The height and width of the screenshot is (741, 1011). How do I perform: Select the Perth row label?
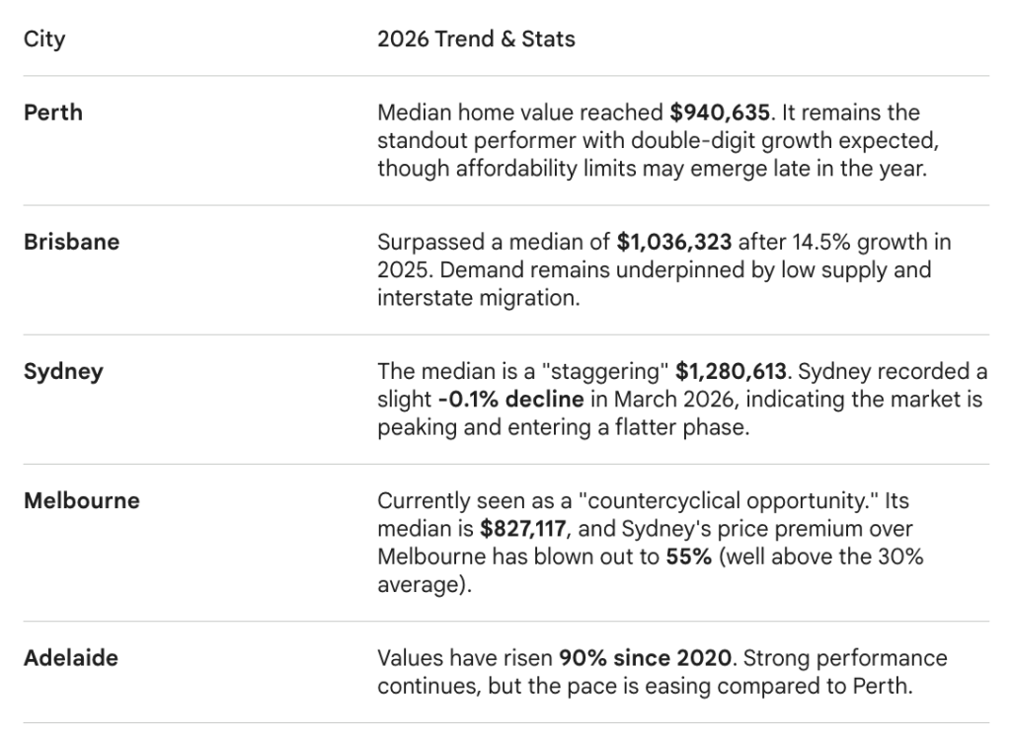(53, 112)
